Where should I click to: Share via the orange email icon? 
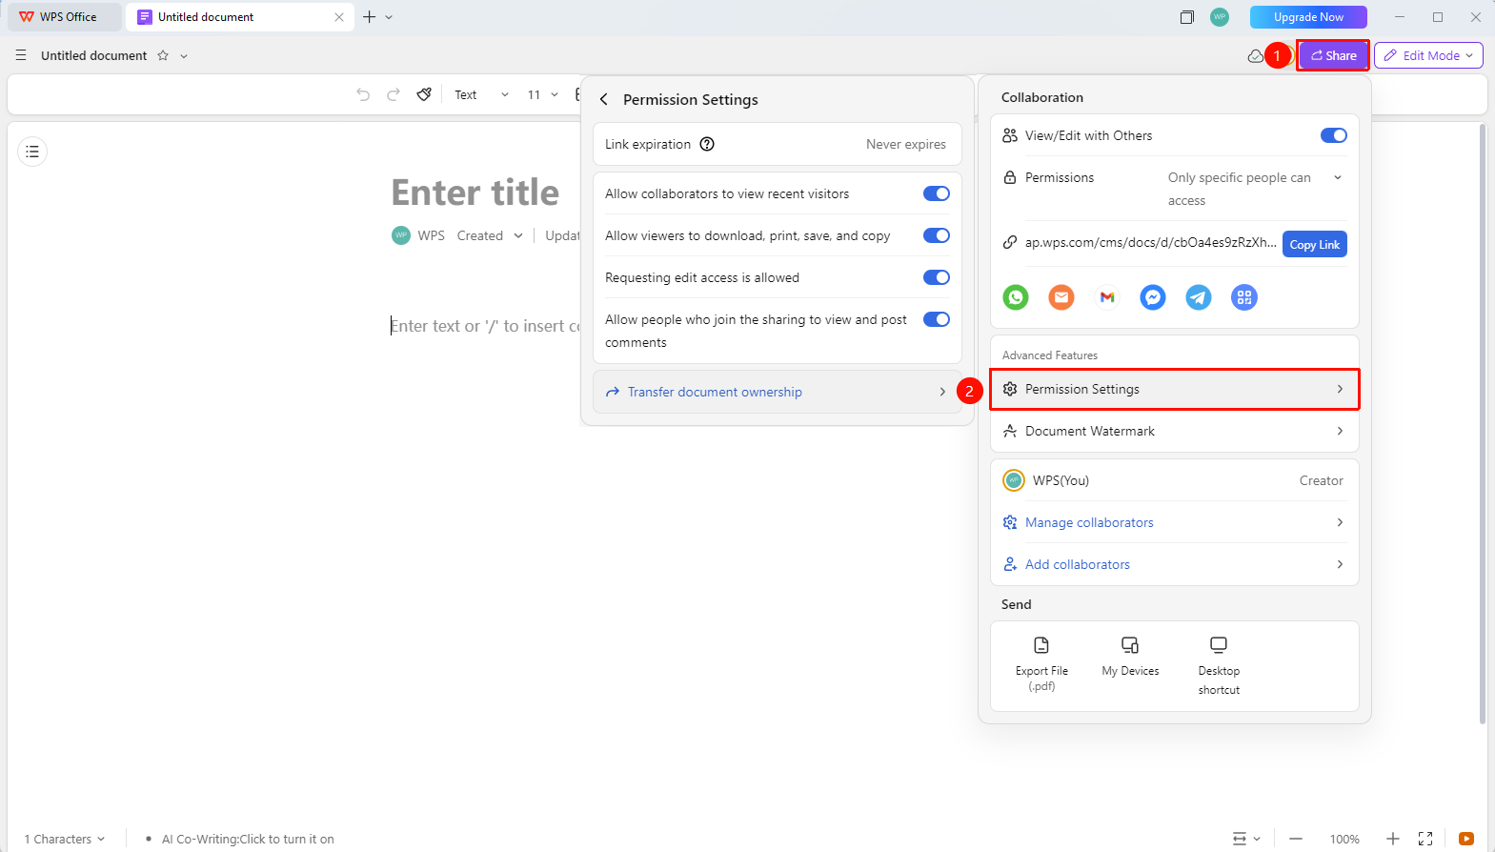pos(1061,297)
